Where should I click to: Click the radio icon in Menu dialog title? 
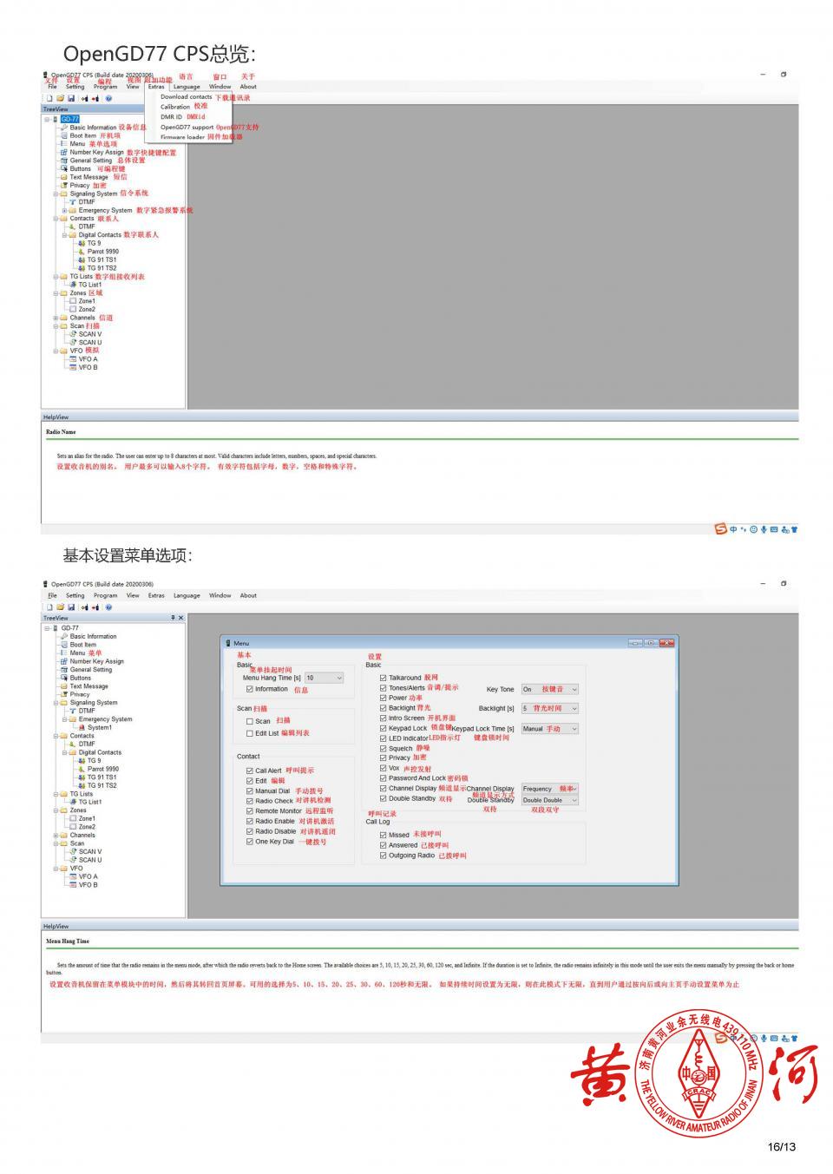[228, 643]
